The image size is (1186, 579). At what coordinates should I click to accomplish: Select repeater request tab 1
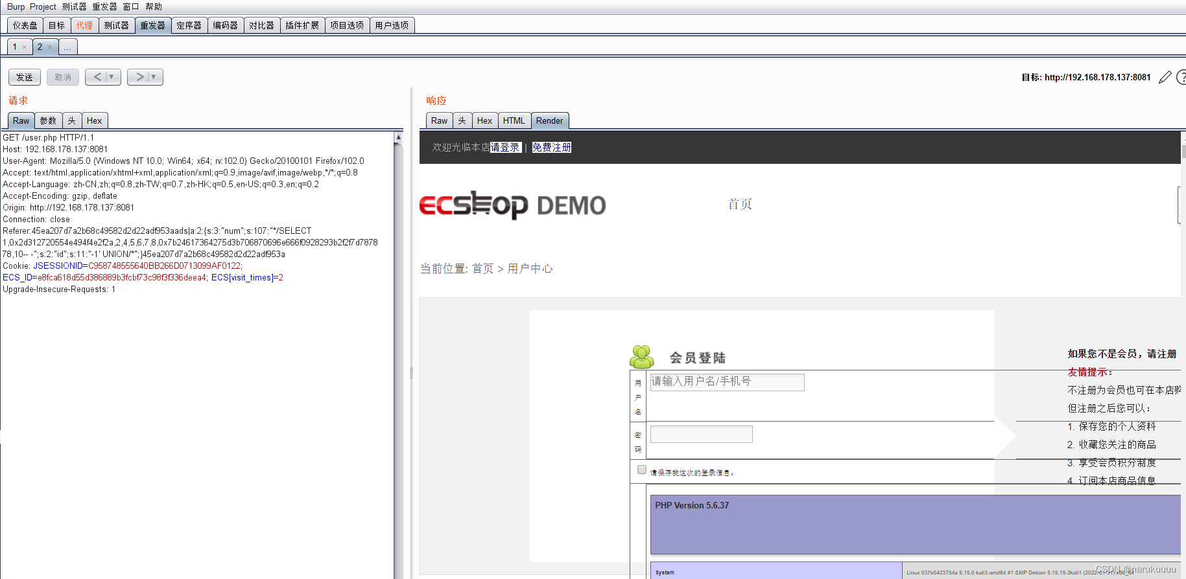pos(15,47)
